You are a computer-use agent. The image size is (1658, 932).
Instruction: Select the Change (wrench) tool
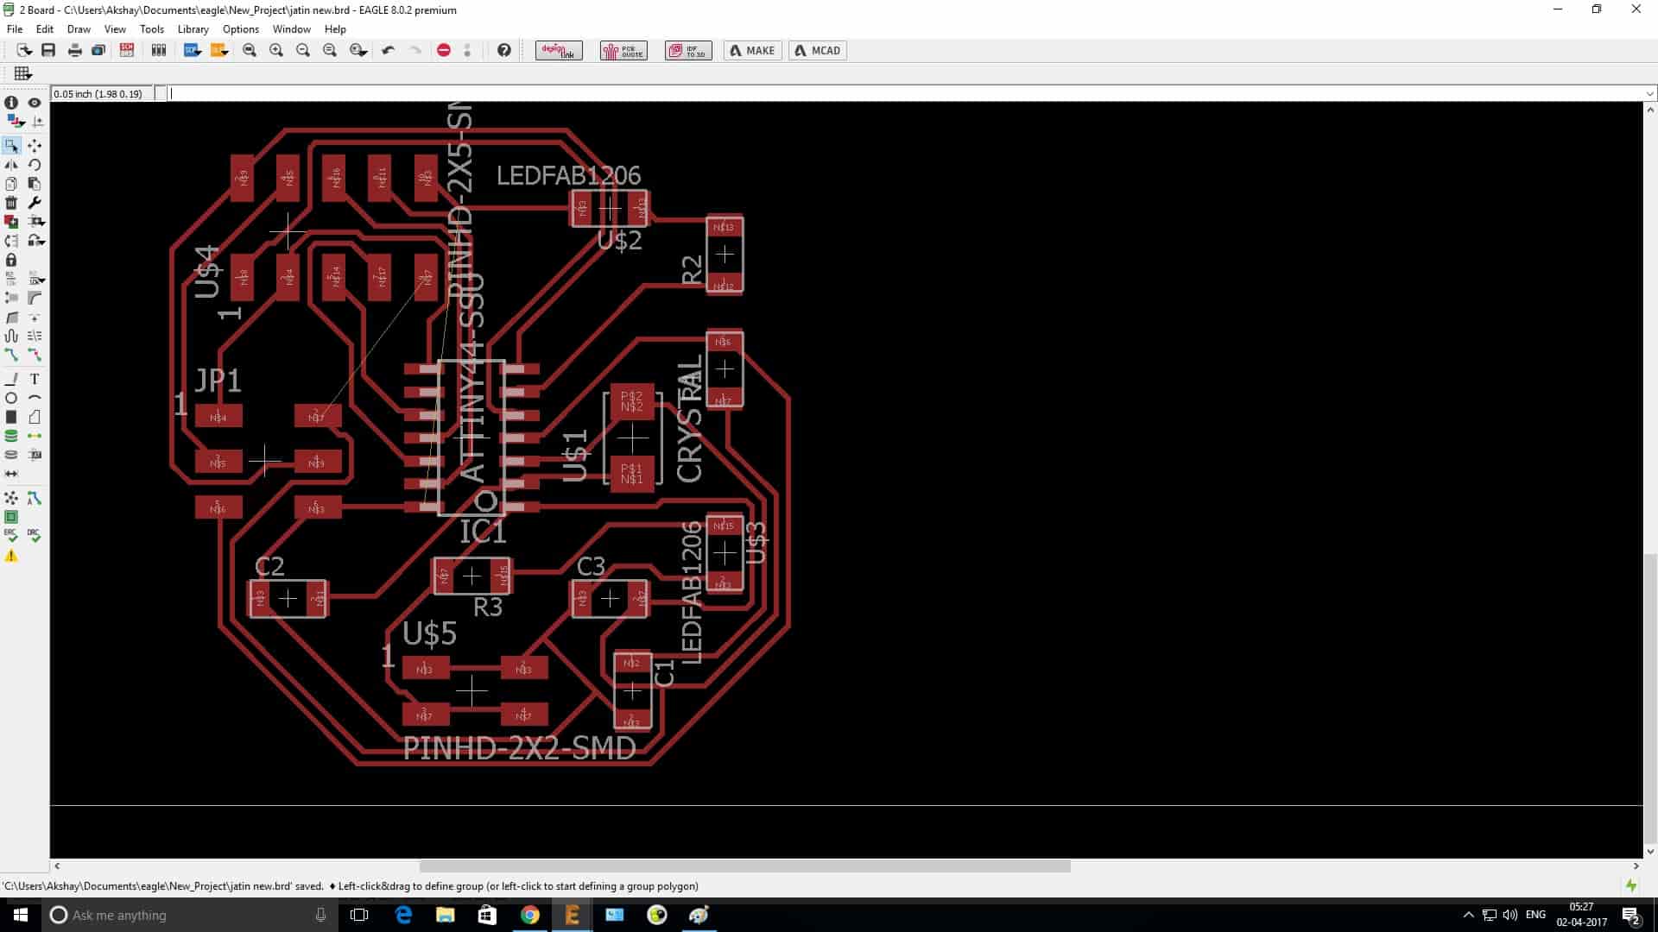pyautogui.click(x=35, y=203)
